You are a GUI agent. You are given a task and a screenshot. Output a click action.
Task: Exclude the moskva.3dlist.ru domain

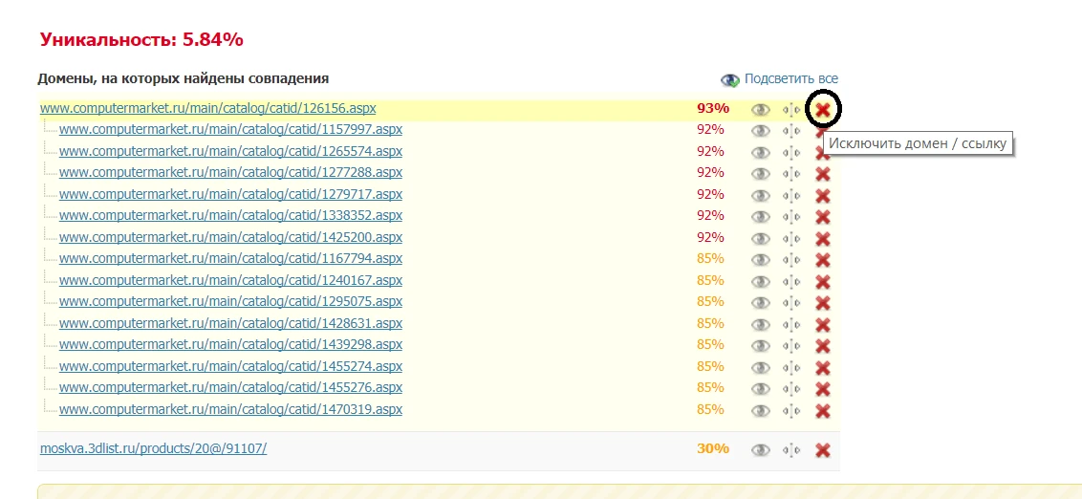[822, 450]
